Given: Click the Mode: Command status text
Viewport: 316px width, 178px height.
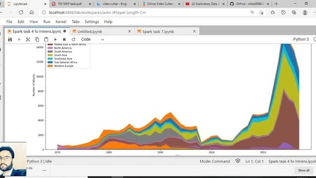Looking at the screenshot, I should coord(215,161).
